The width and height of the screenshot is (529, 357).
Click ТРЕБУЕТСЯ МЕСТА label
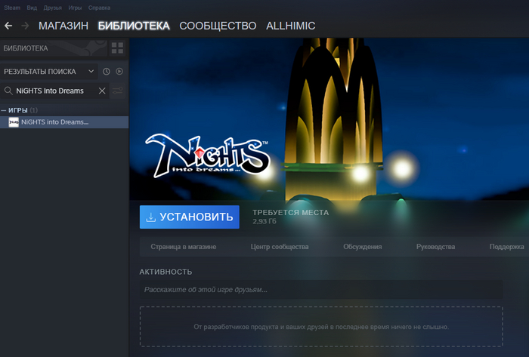pyautogui.click(x=291, y=213)
